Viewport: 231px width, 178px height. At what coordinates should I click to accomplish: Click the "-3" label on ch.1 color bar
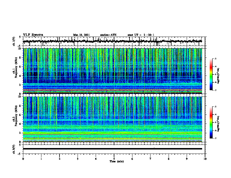tap(215, 58)
